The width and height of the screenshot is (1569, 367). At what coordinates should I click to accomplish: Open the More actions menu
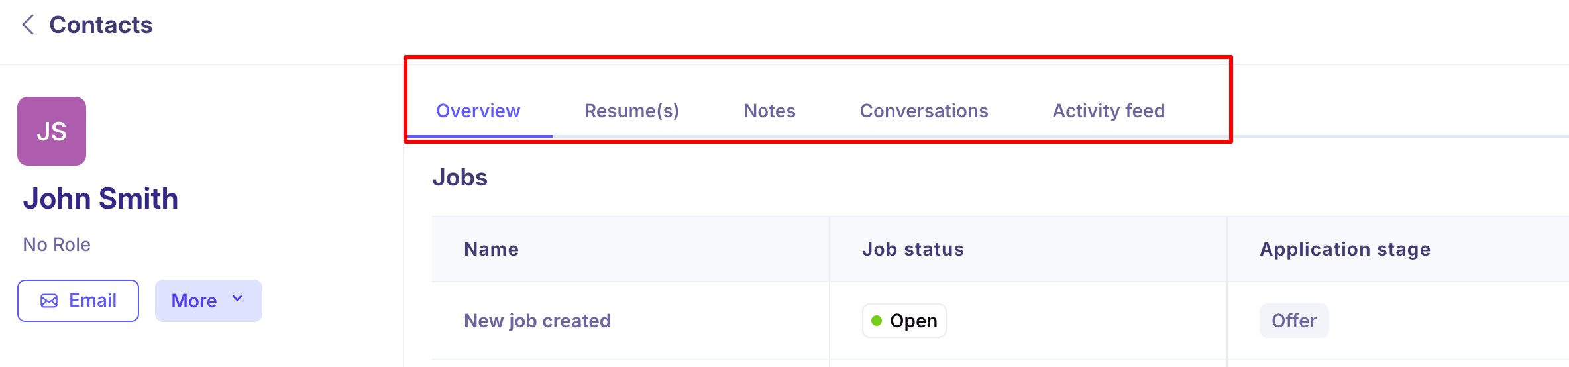209,301
